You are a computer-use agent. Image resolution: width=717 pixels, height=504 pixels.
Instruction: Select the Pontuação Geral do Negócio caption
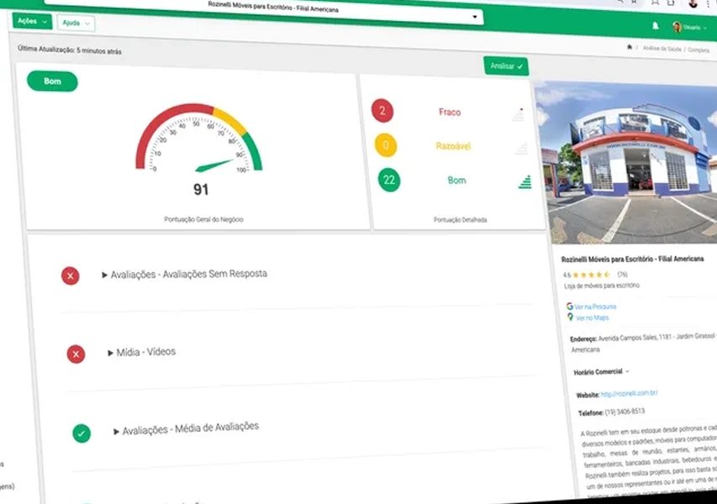[203, 219]
